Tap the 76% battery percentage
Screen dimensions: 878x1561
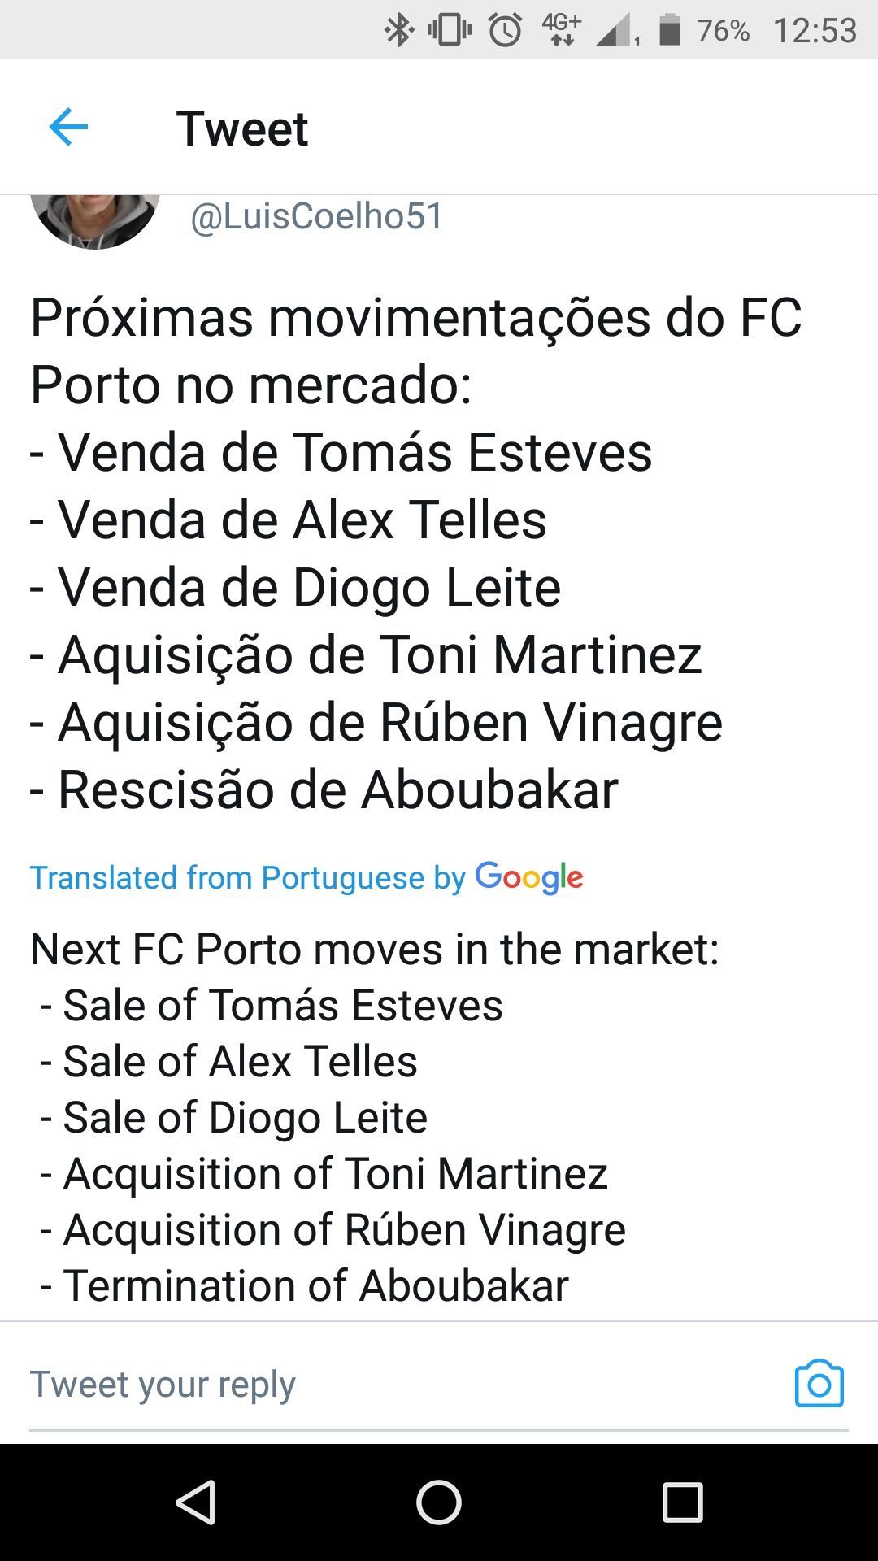tap(723, 31)
